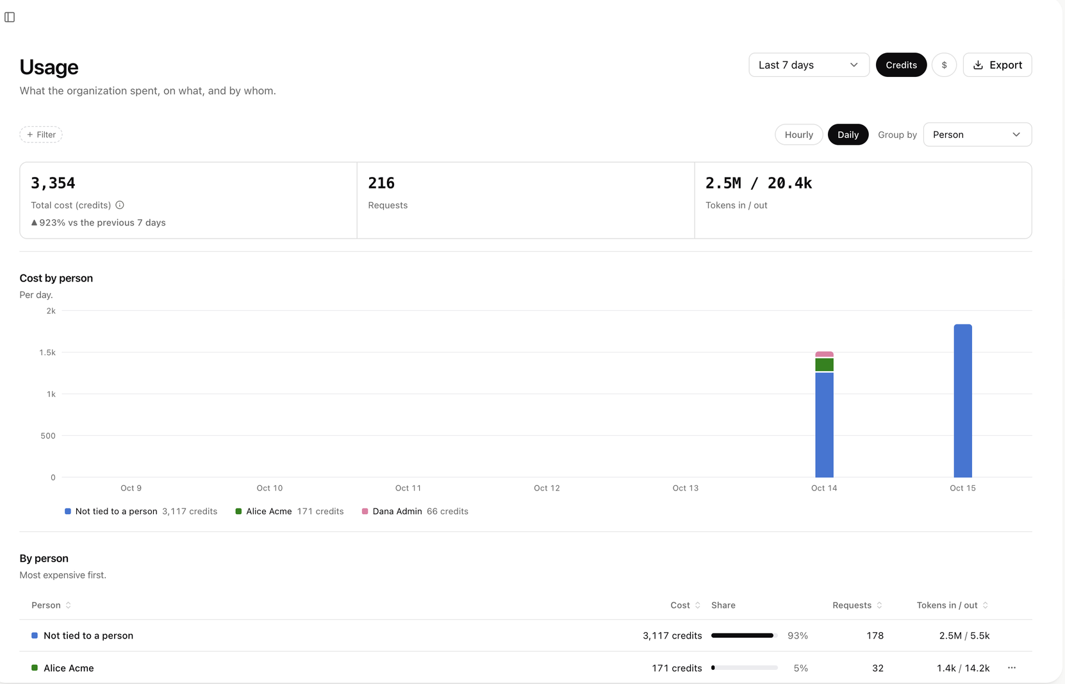Open the Last 7 days range dropdown
This screenshot has height=684, width=1065.
point(809,65)
